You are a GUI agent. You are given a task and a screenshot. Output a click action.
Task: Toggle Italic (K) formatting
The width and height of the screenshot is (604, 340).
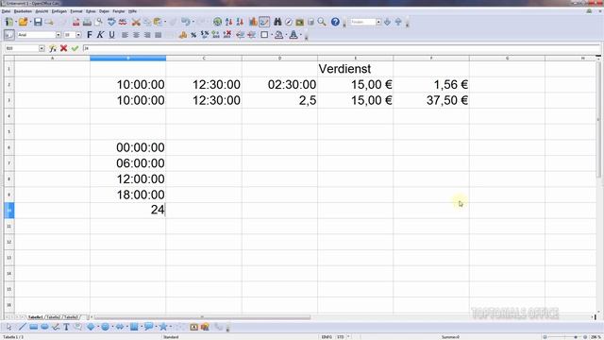100,35
